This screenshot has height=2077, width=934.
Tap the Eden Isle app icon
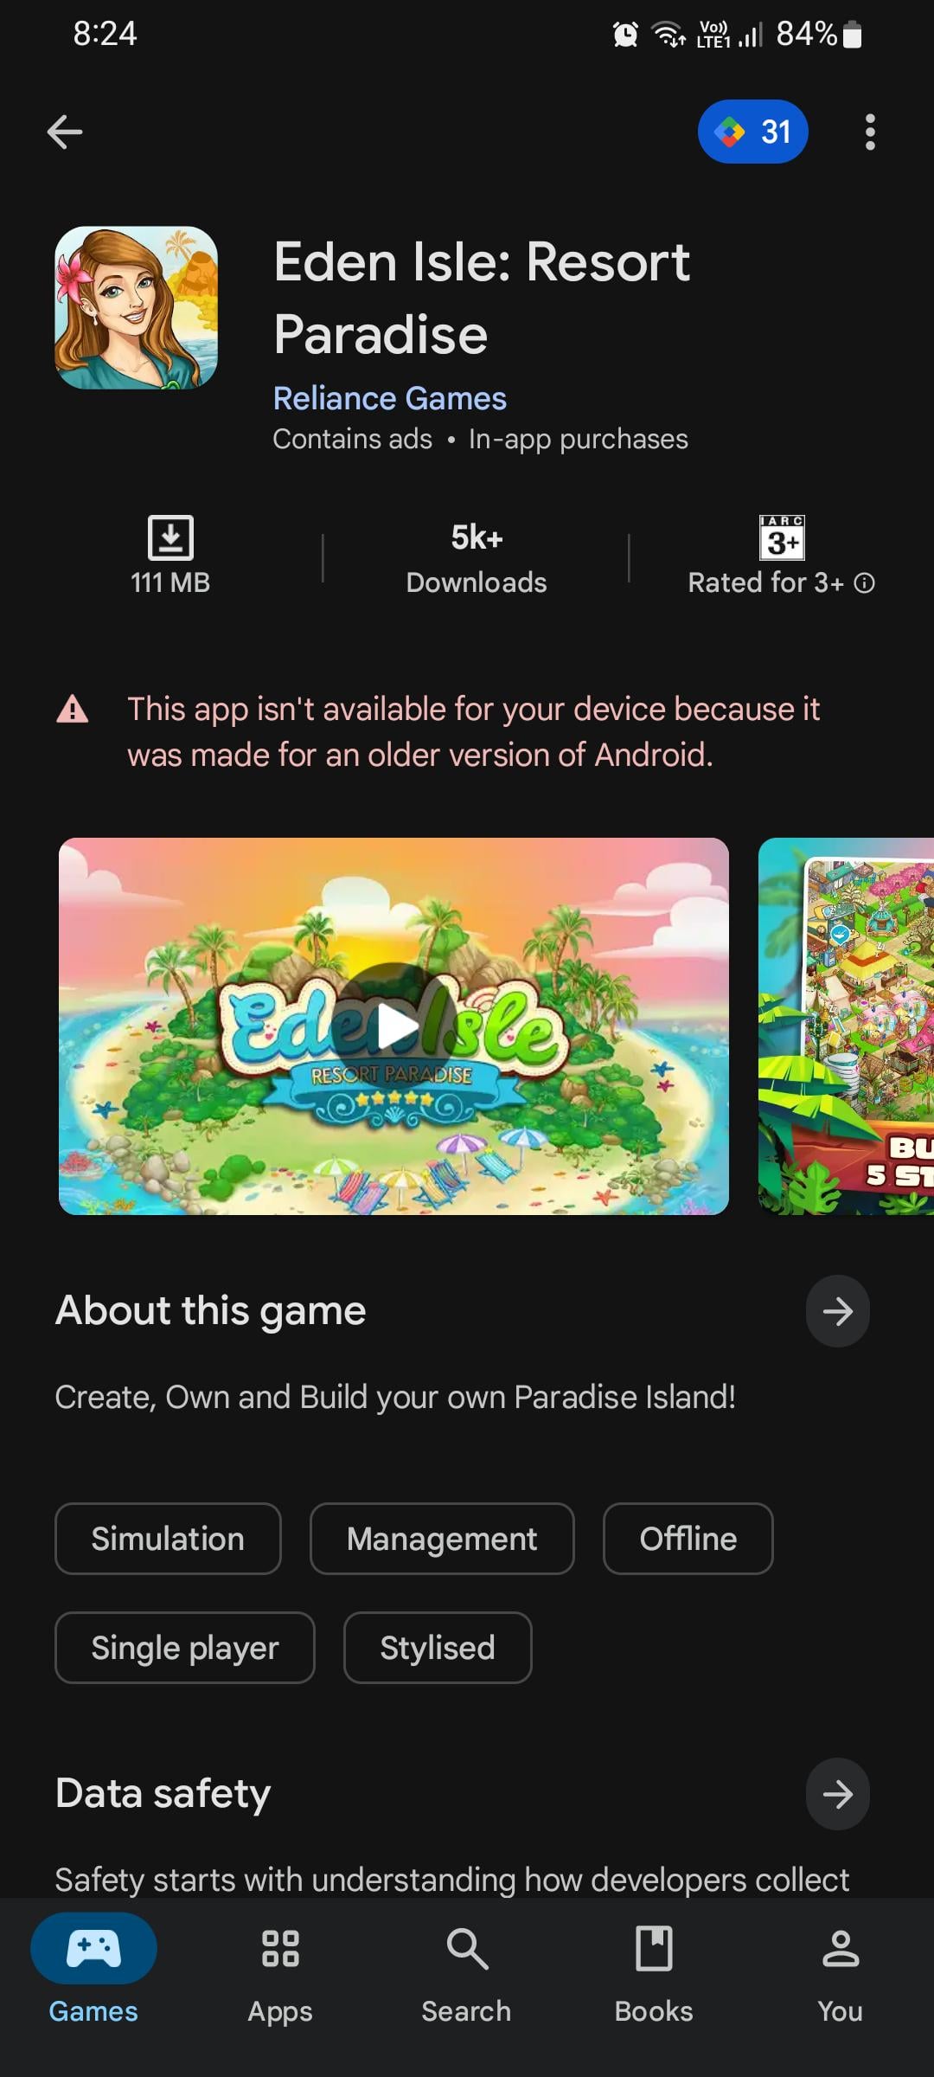pos(136,308)
